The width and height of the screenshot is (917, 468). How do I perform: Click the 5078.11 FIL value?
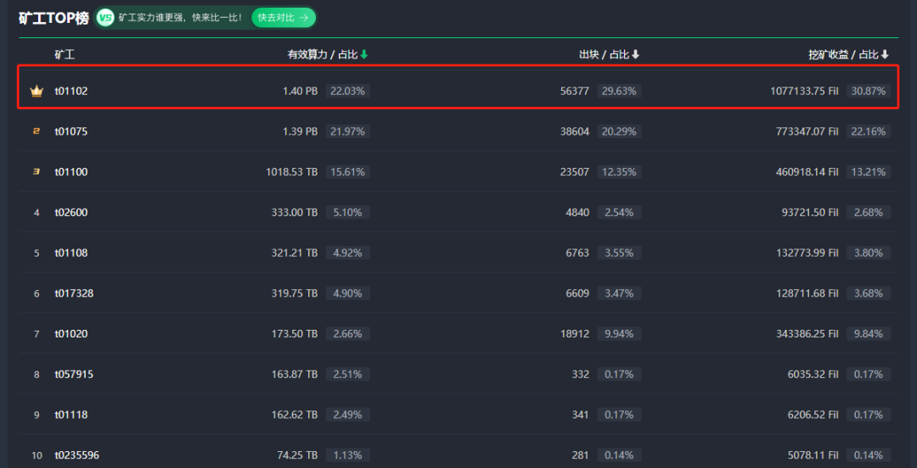813,455
